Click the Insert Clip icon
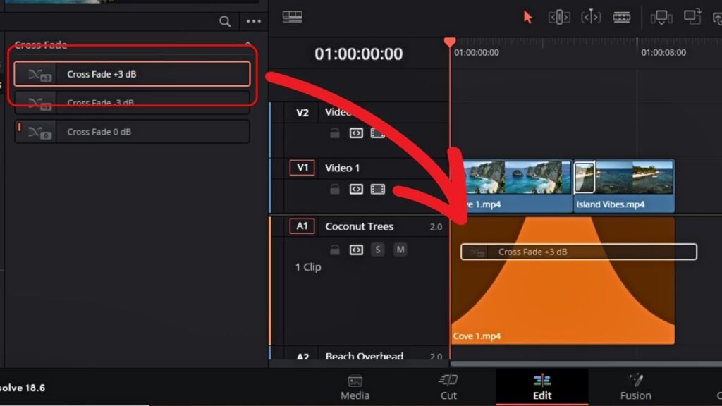Image resolution: width=722 pixels, height=406 pixels. point(661,17)
